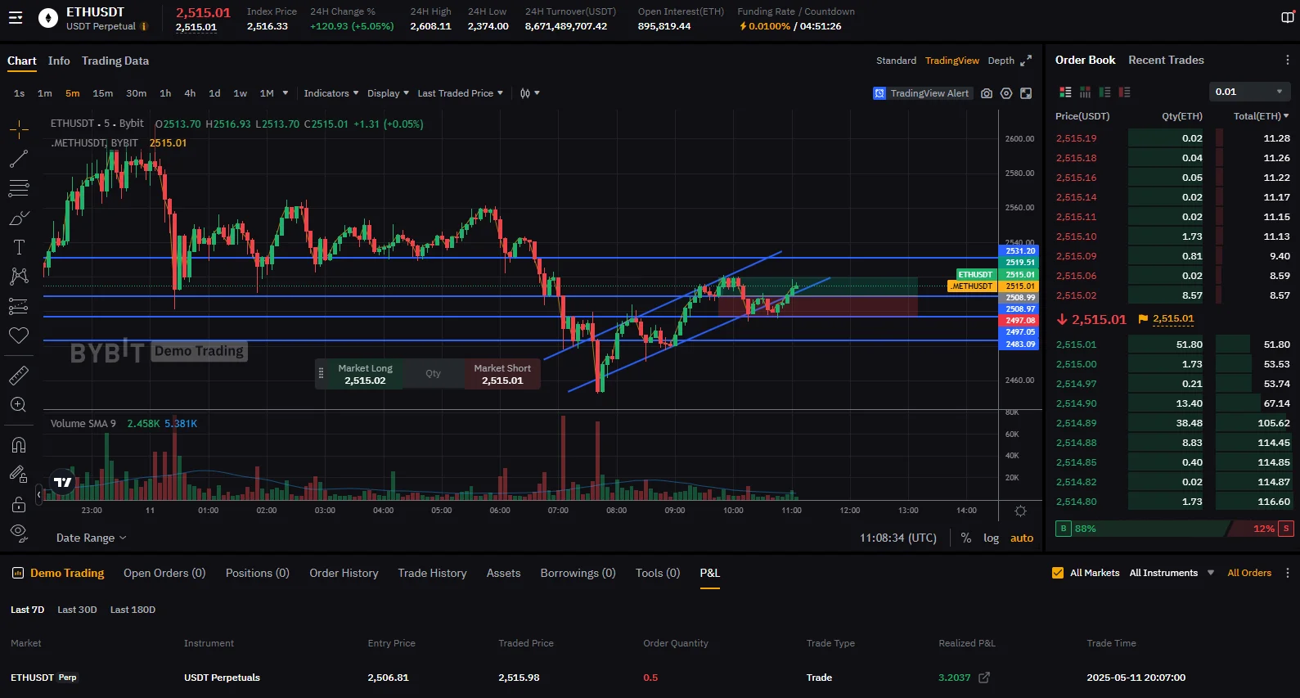Screen dimensions: 1300x698
Task: Toggle hide all drawings eye icon
Action: [x=19, y=534]
